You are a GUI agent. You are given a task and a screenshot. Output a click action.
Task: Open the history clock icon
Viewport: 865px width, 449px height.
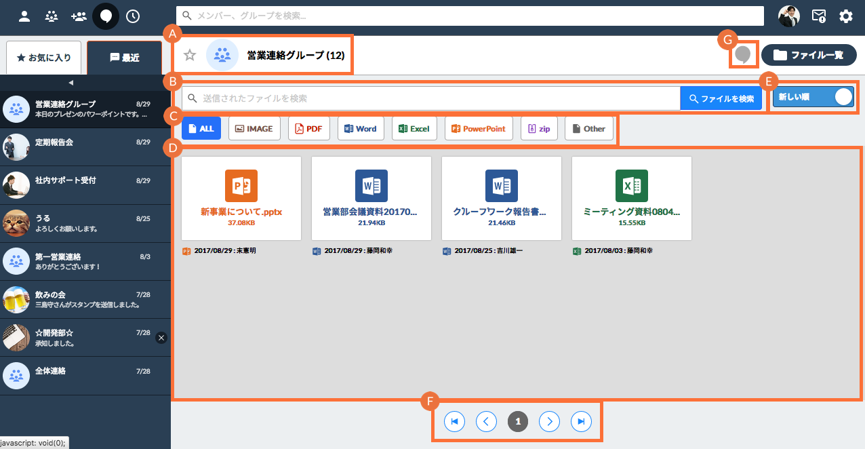pyautogui.click(x=133, y=16)
